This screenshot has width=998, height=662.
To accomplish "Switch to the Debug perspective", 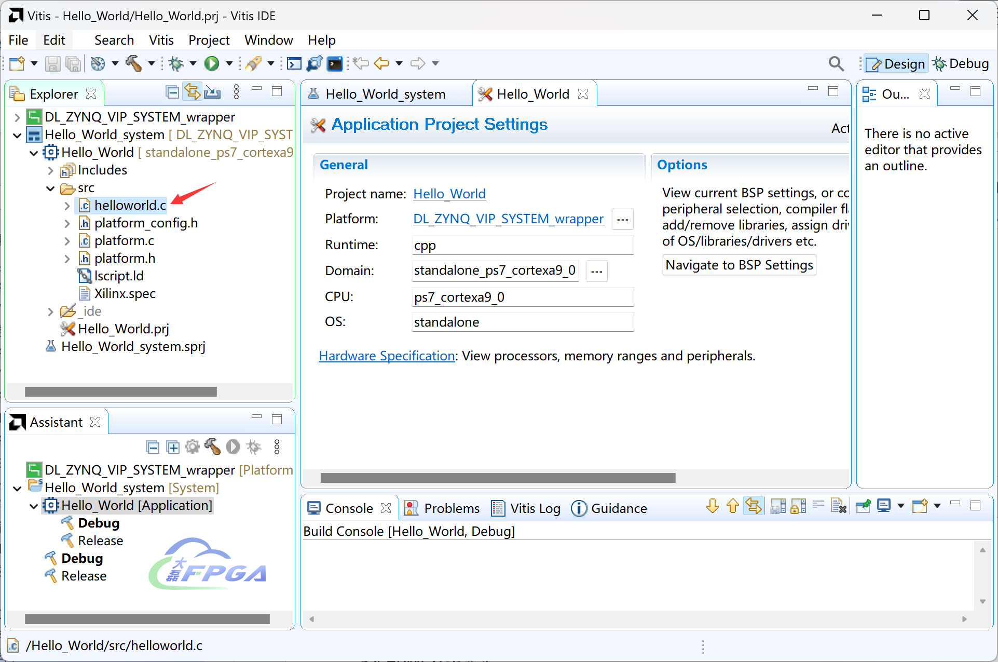I will pos(961,63).
